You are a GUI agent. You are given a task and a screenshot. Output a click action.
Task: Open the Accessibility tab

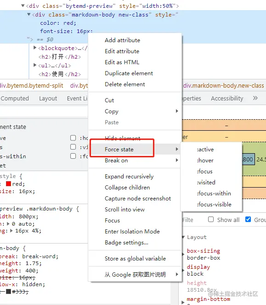click(x=227, y=99)
